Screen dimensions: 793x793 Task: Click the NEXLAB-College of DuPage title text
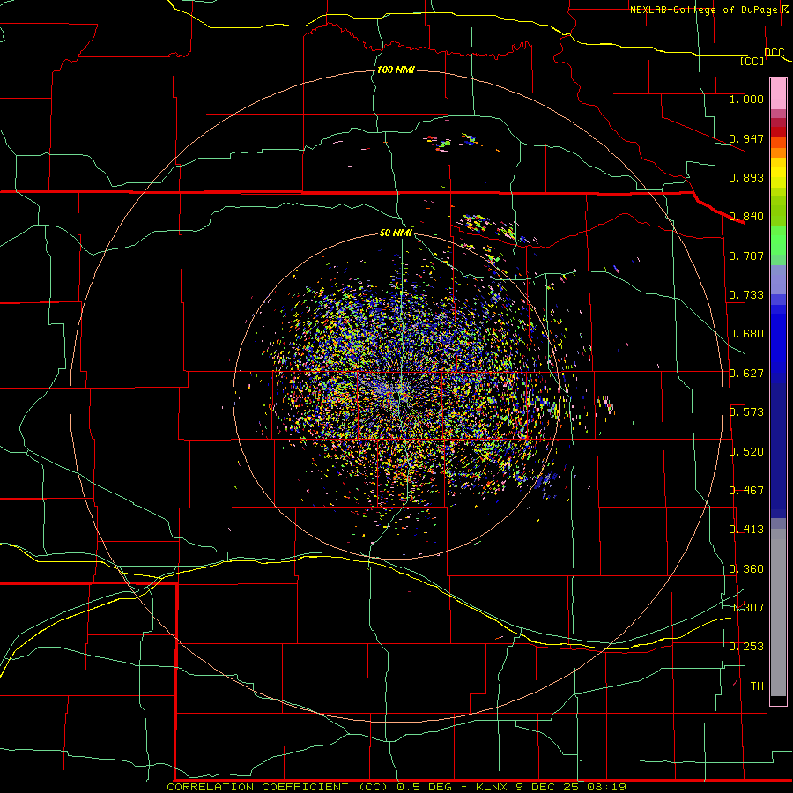click(x=704, y=10)
